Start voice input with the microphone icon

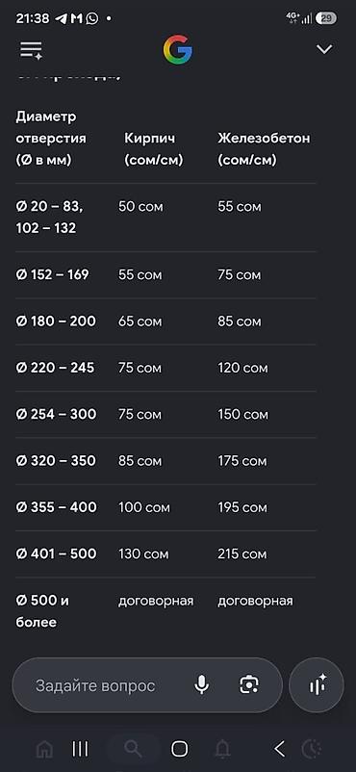tap(201, 684)
